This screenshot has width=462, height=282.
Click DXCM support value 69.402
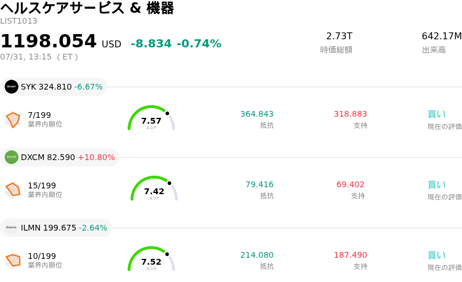351,184
